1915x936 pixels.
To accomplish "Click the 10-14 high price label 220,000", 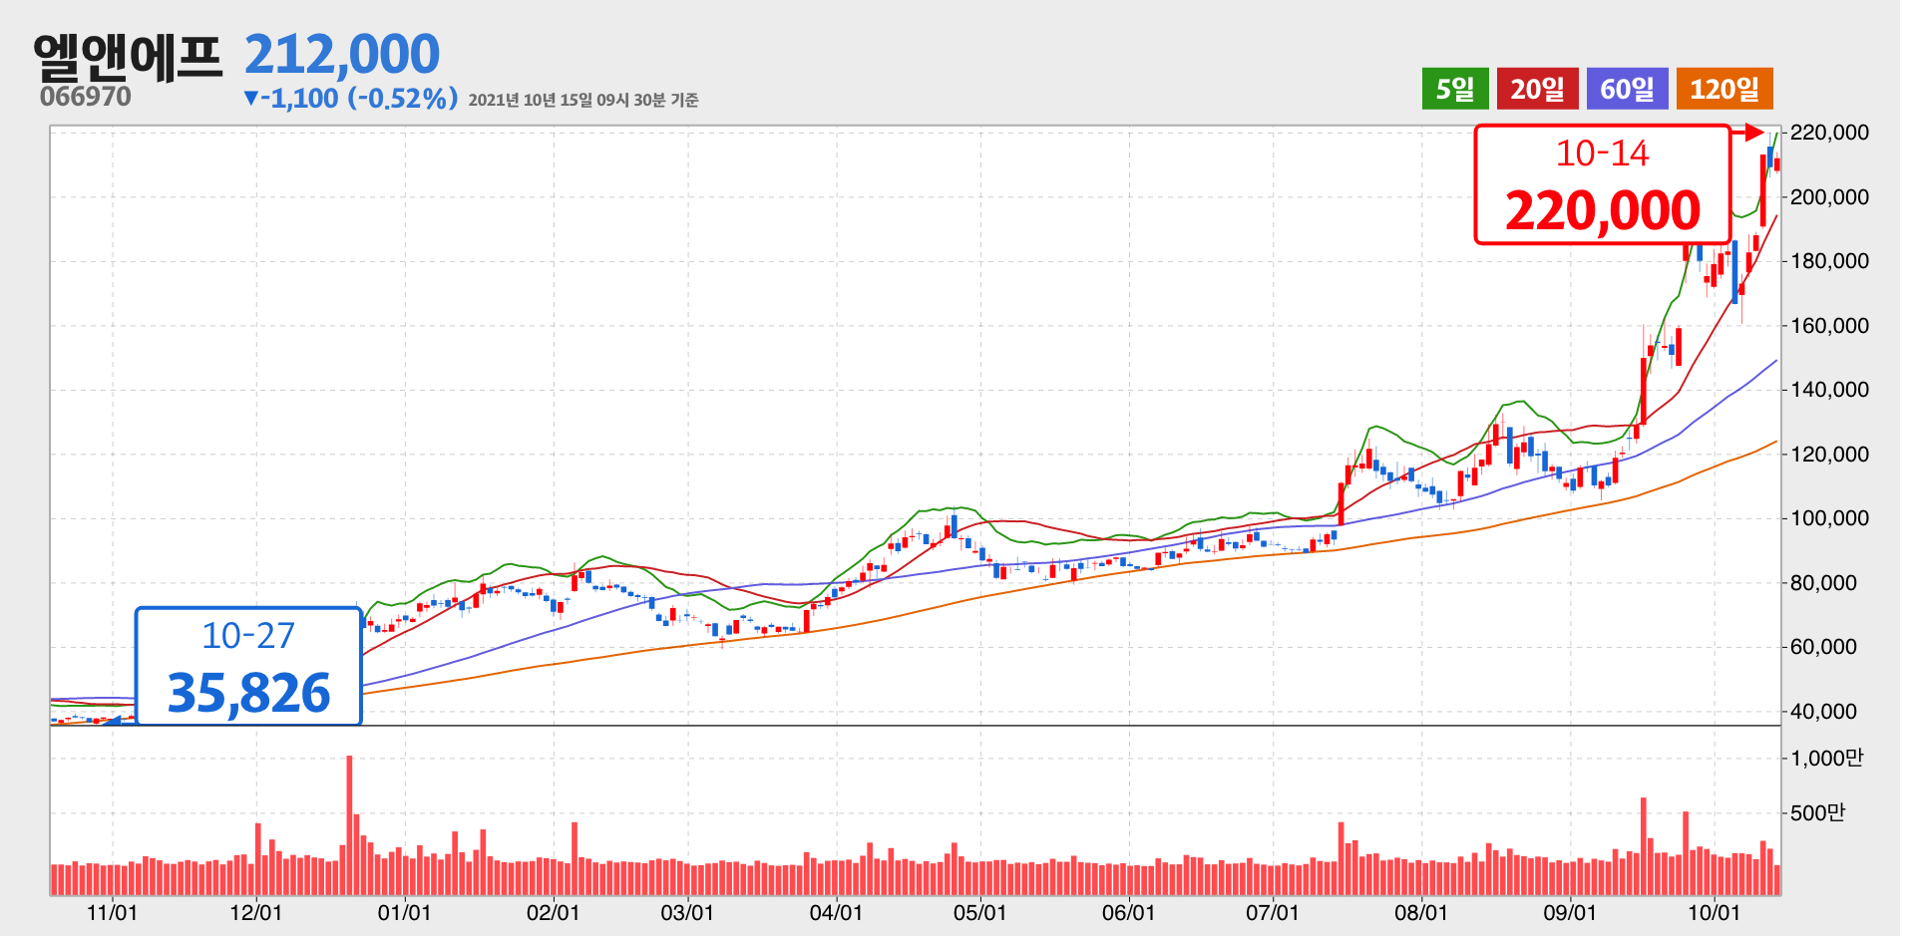I will tap(1603, 184).
